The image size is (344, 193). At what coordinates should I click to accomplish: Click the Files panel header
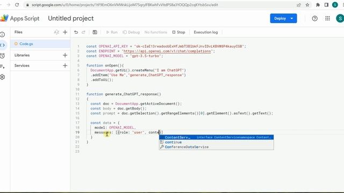[18, 32]
